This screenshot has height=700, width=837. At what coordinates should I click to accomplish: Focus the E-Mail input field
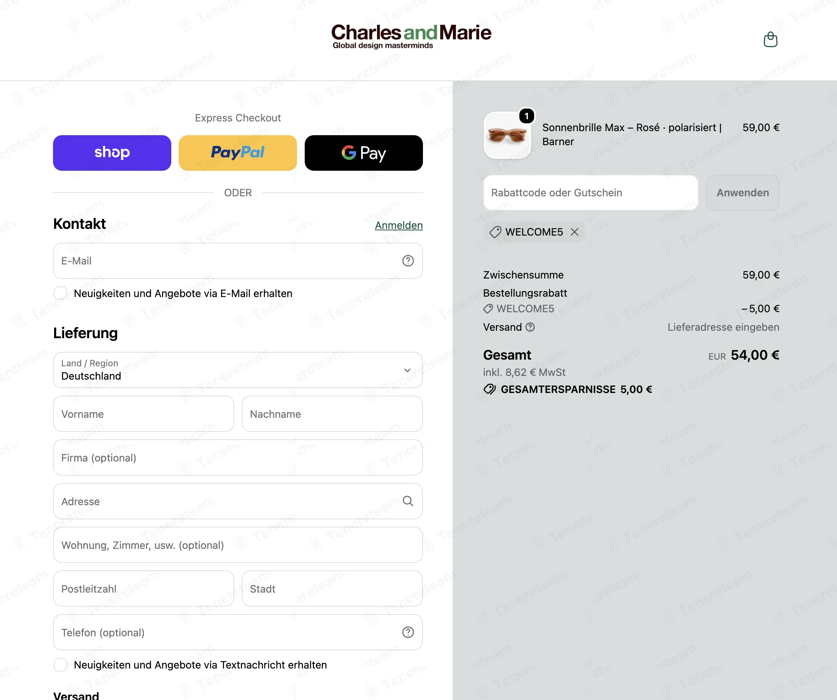238,261
